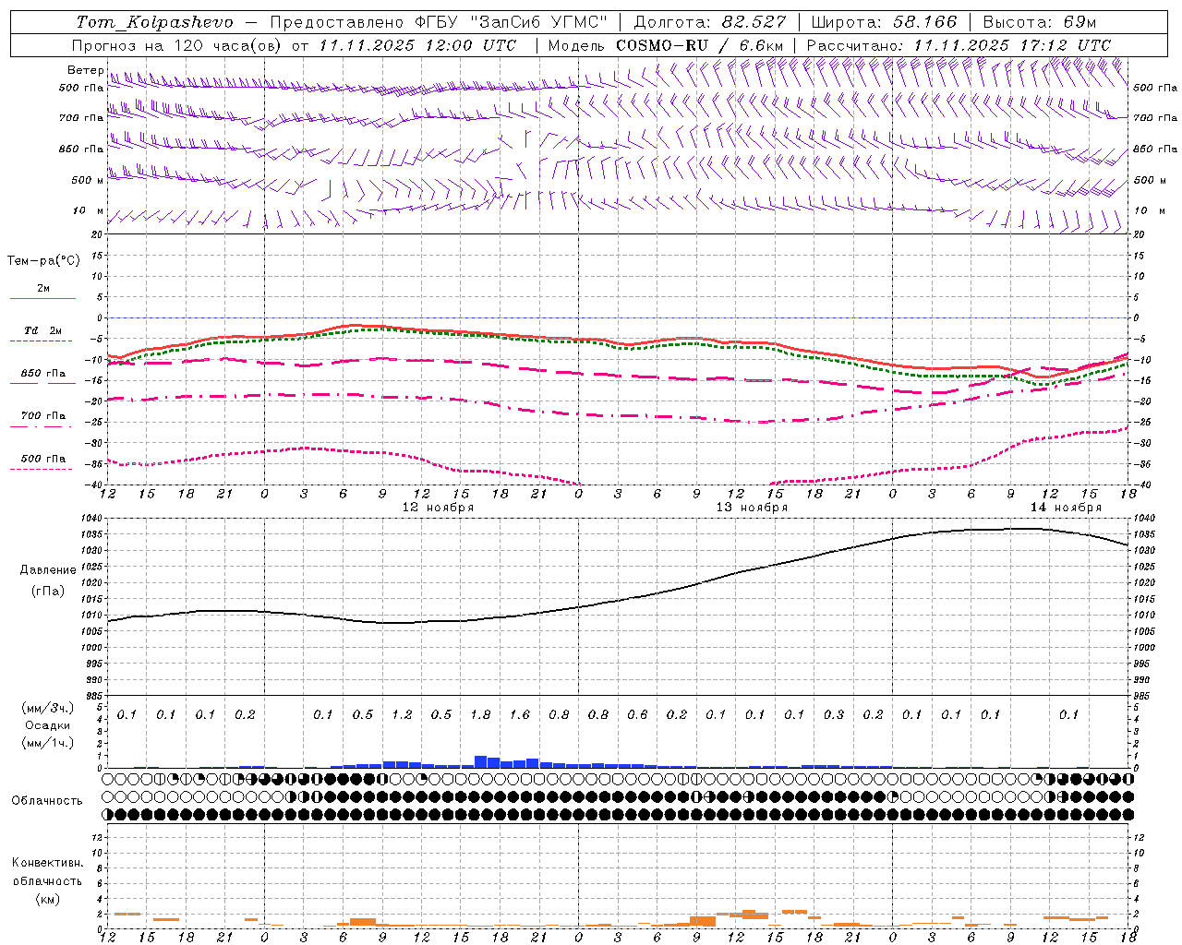This screenshot has height=945, width=1182.
Task: Click '850 гПа' in the temperature legend
Action: point(43,374)
